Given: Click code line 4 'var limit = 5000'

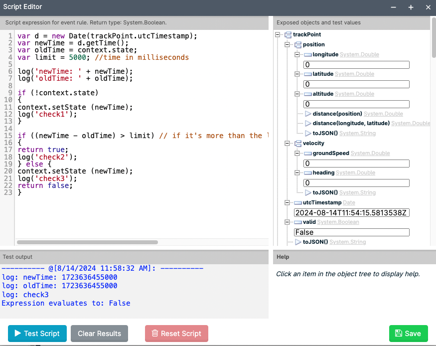Looking at the screenshot, I should (x=103, y=57).
